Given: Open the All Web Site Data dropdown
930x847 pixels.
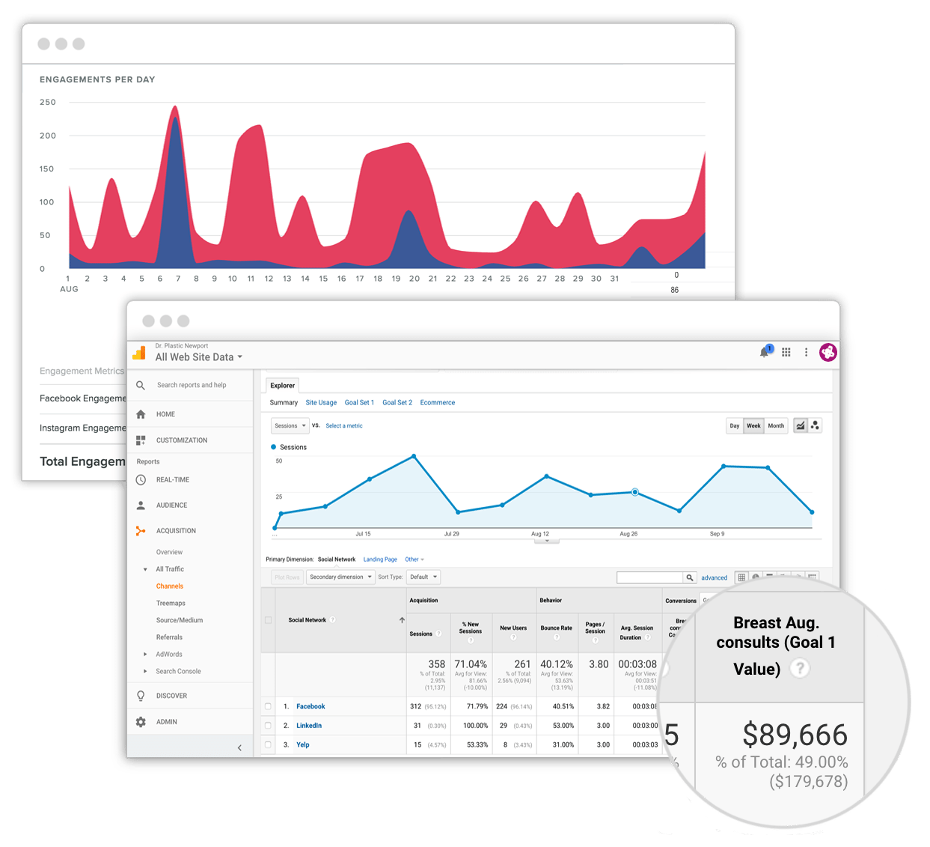Looking at the screenshot, I should (199, 357).
